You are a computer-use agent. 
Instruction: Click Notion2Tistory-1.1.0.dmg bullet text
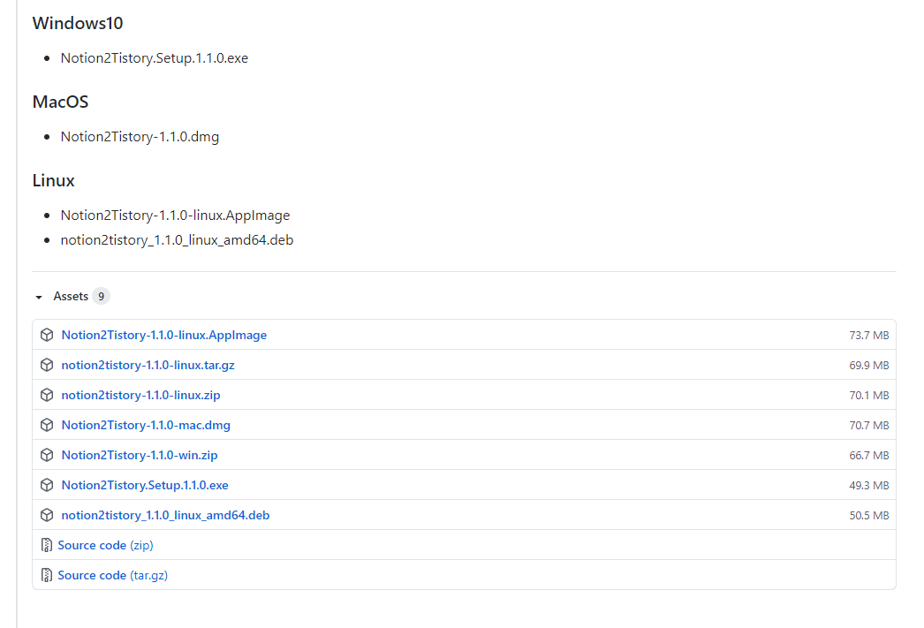click(x=140, y=137)
